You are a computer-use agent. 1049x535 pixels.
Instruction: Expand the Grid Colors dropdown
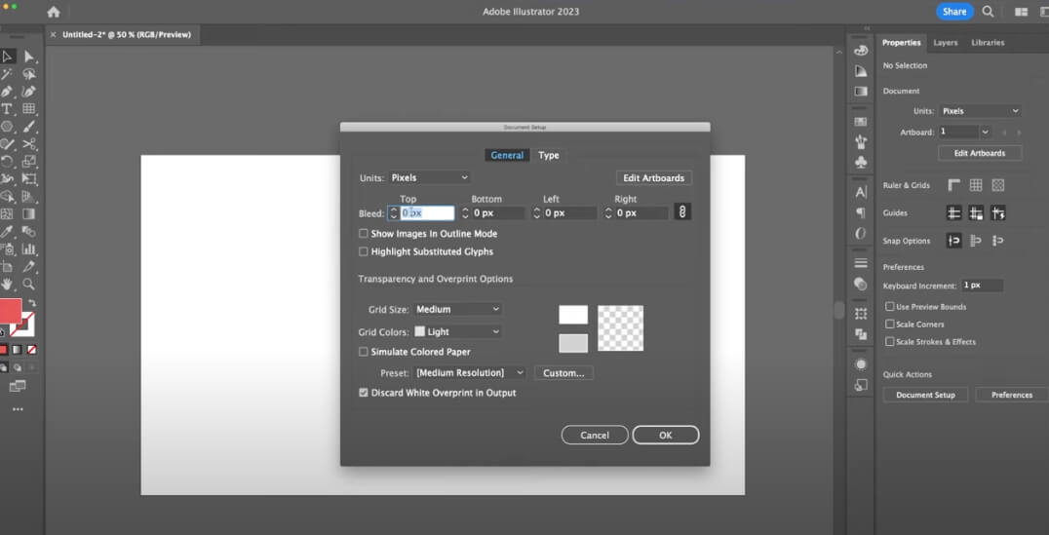[457, 332]
